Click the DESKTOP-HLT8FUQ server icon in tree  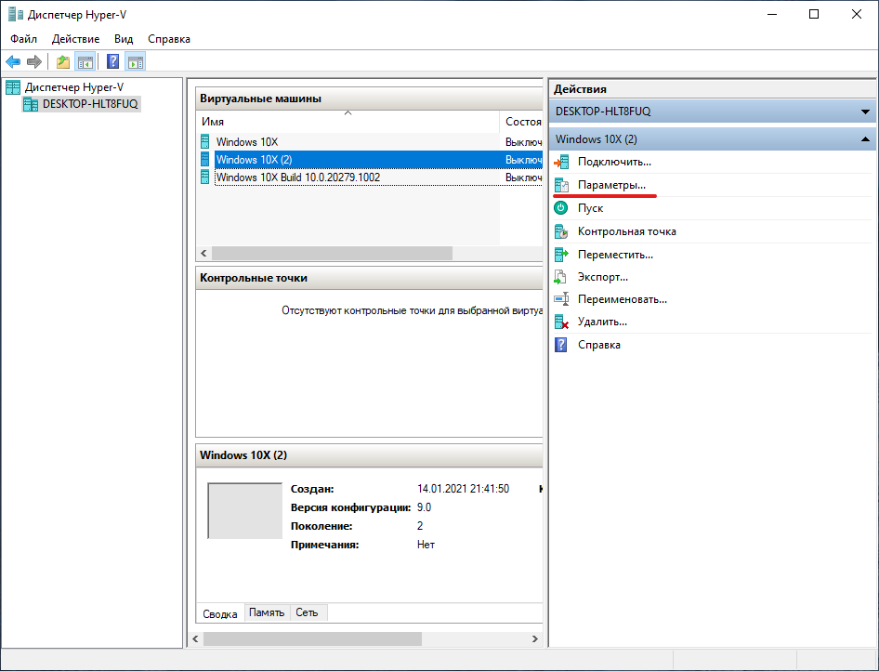click(31, 104)
